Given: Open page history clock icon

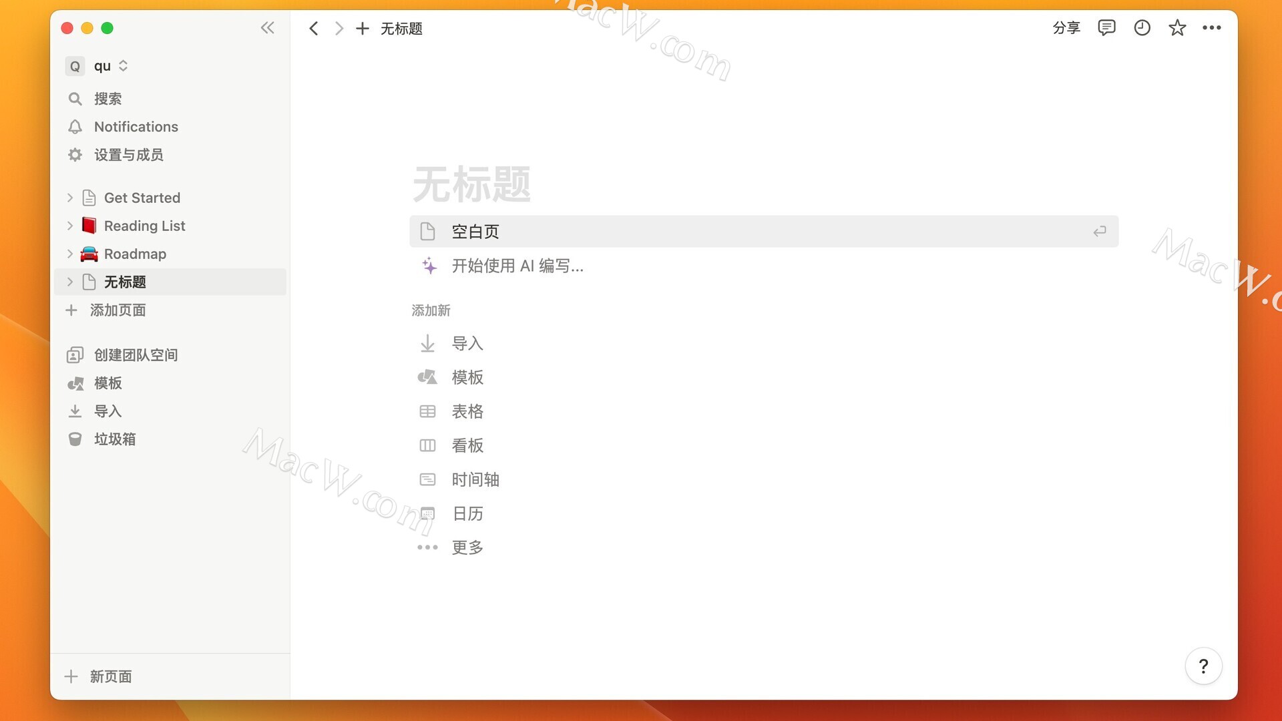Looking at the screenshot, I should pos(1142,28).
